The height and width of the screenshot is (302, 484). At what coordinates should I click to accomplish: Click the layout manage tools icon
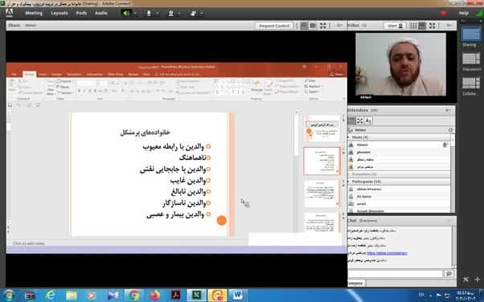466,280
